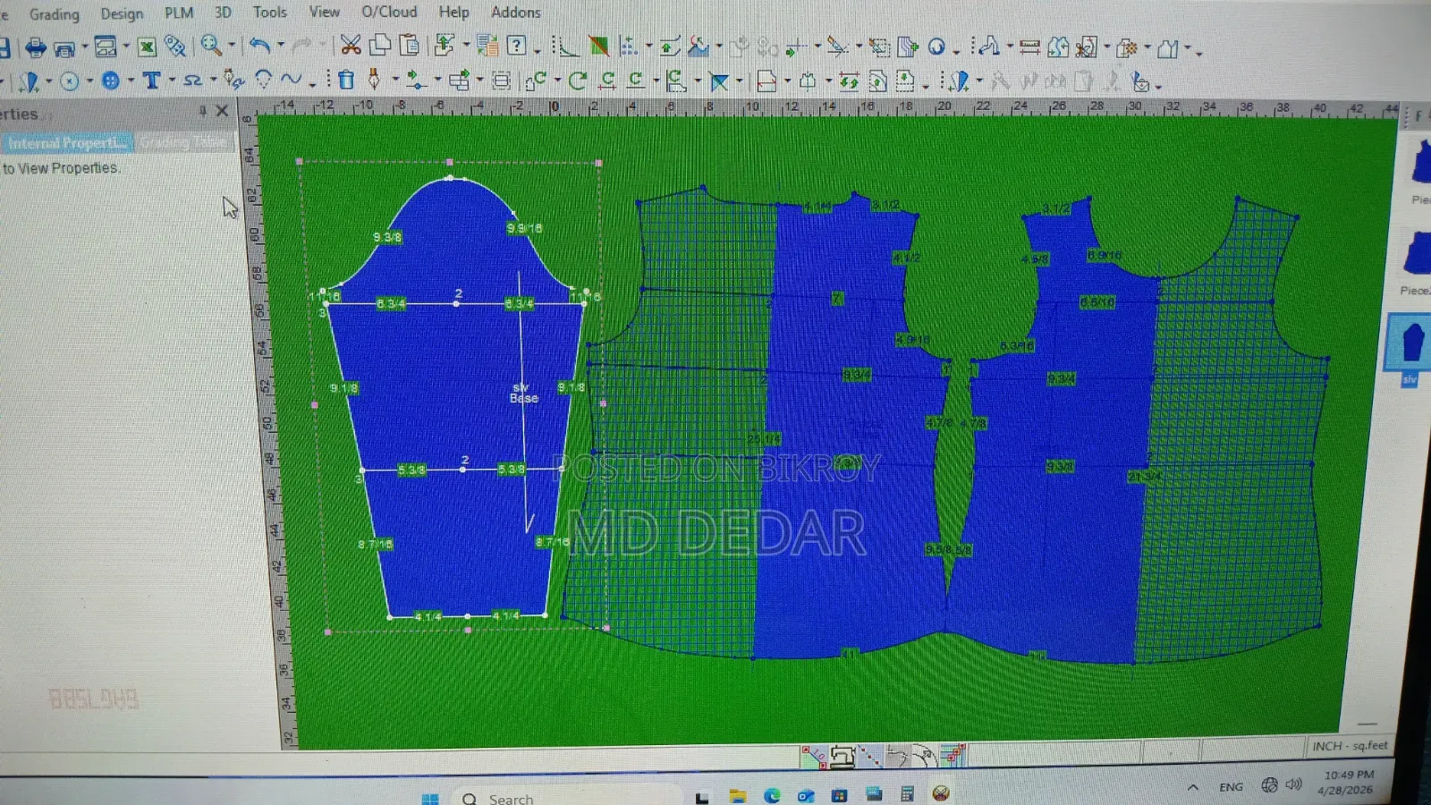Click the scissors Cut icon
Image resolution: width=1431 pixels, height=805 pixels.
351,45
